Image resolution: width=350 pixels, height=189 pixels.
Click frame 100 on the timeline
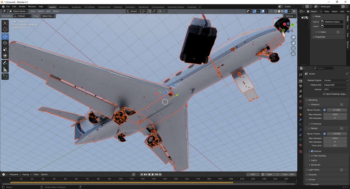click(120, 179)
